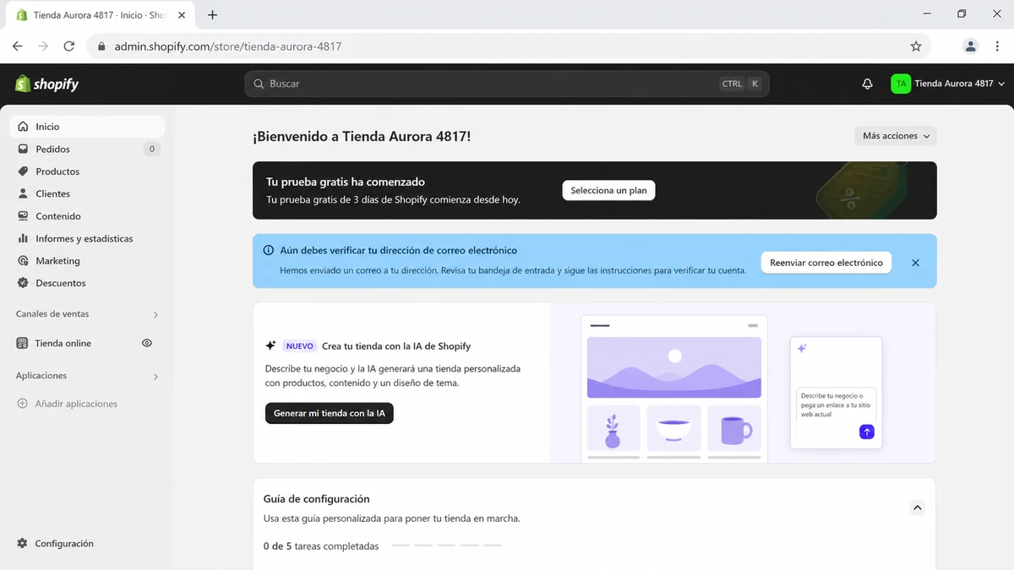Dismiss the email verification banner
The height and width of the screenshot is (570, 1014).
coord(915,263)
